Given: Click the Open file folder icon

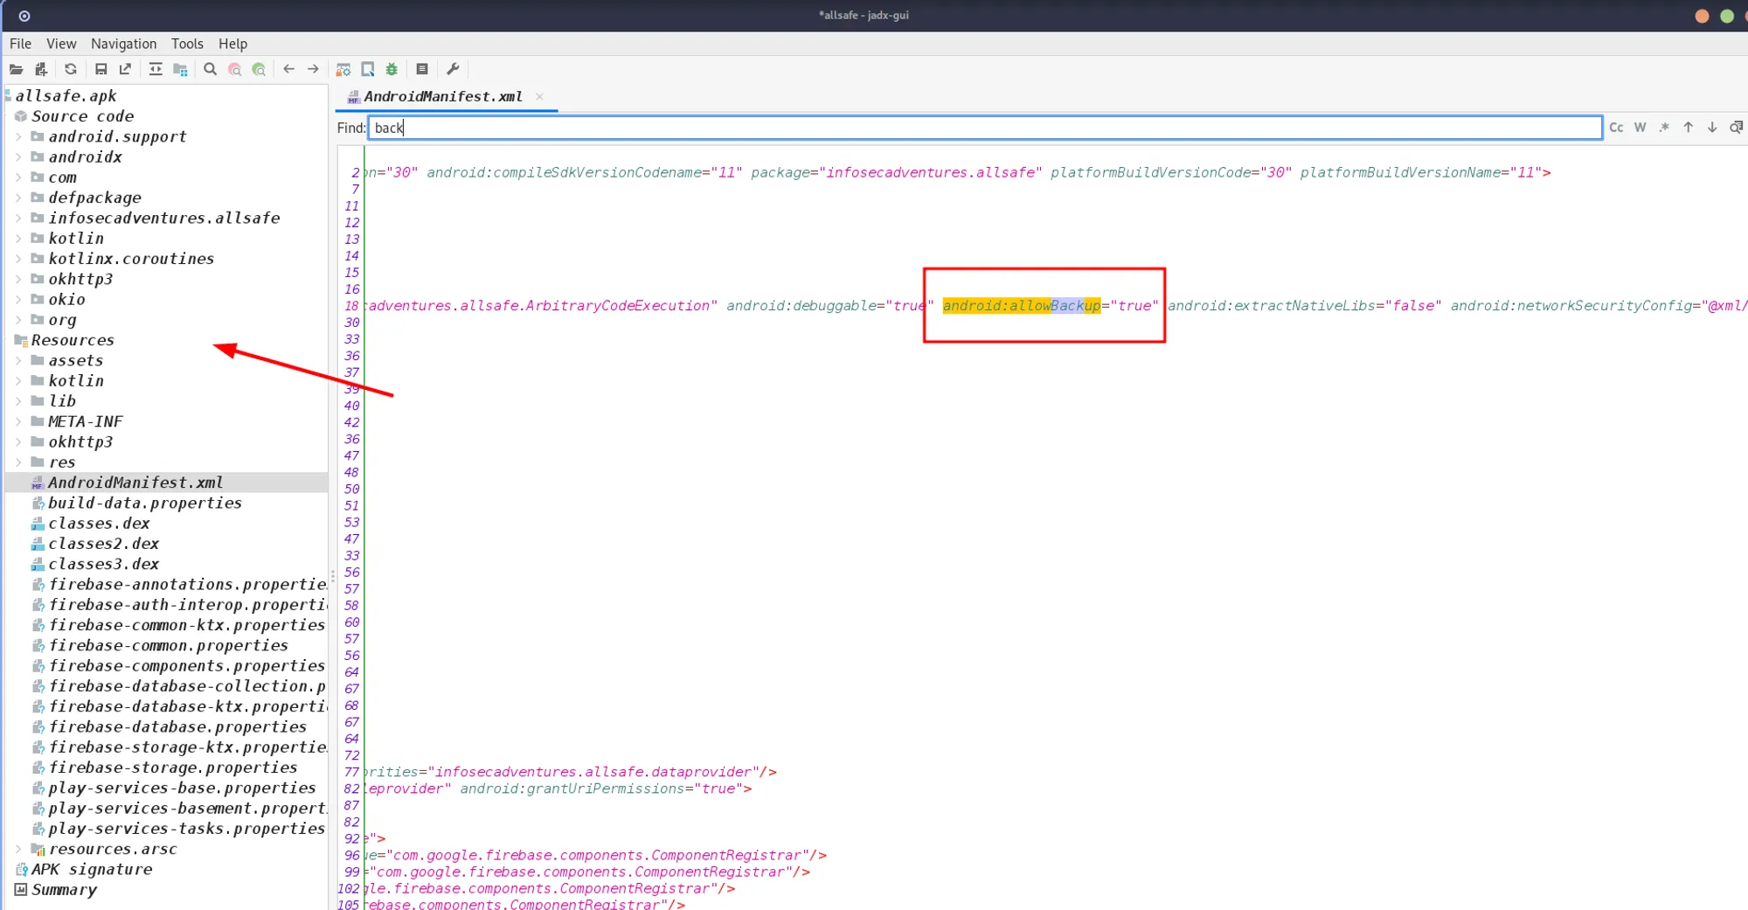Looking at the screenshot, I should (16, 69).
